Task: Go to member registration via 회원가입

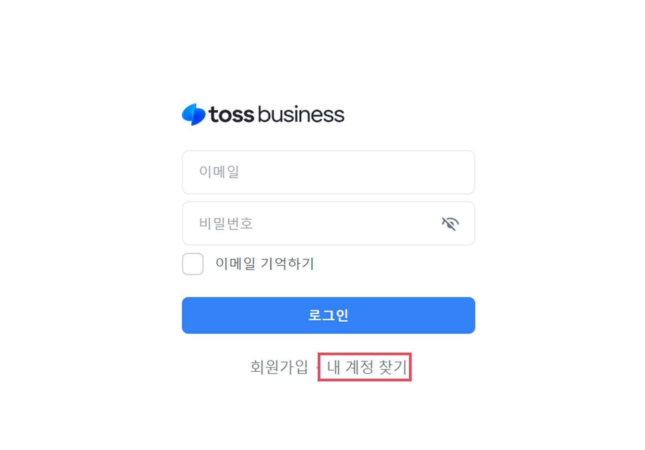Action: pos(279,367)
